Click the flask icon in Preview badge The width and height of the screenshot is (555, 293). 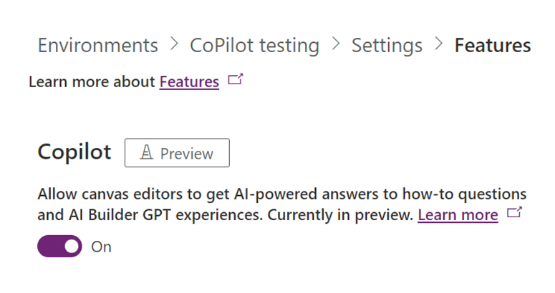147,153
